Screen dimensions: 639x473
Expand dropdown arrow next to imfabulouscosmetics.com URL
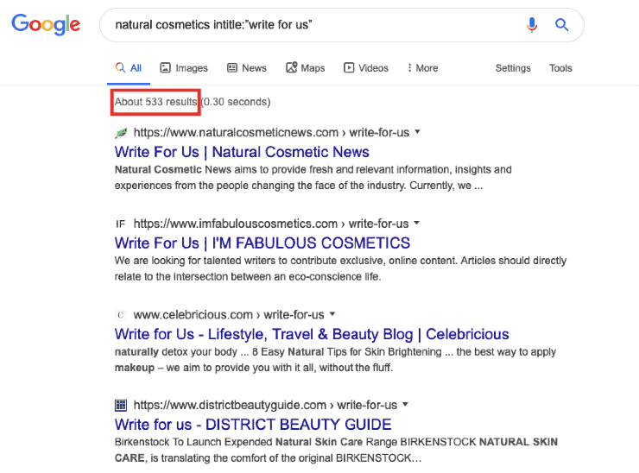pyautogui.click(x=416, y=224)
